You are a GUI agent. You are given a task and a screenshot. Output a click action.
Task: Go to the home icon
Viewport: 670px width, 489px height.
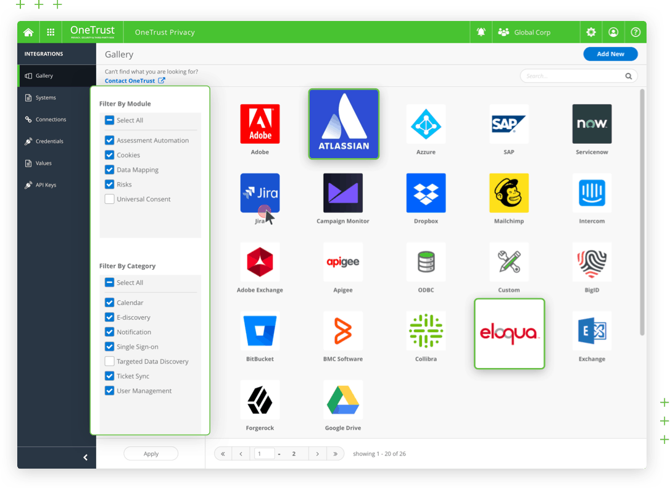[28, 32]
